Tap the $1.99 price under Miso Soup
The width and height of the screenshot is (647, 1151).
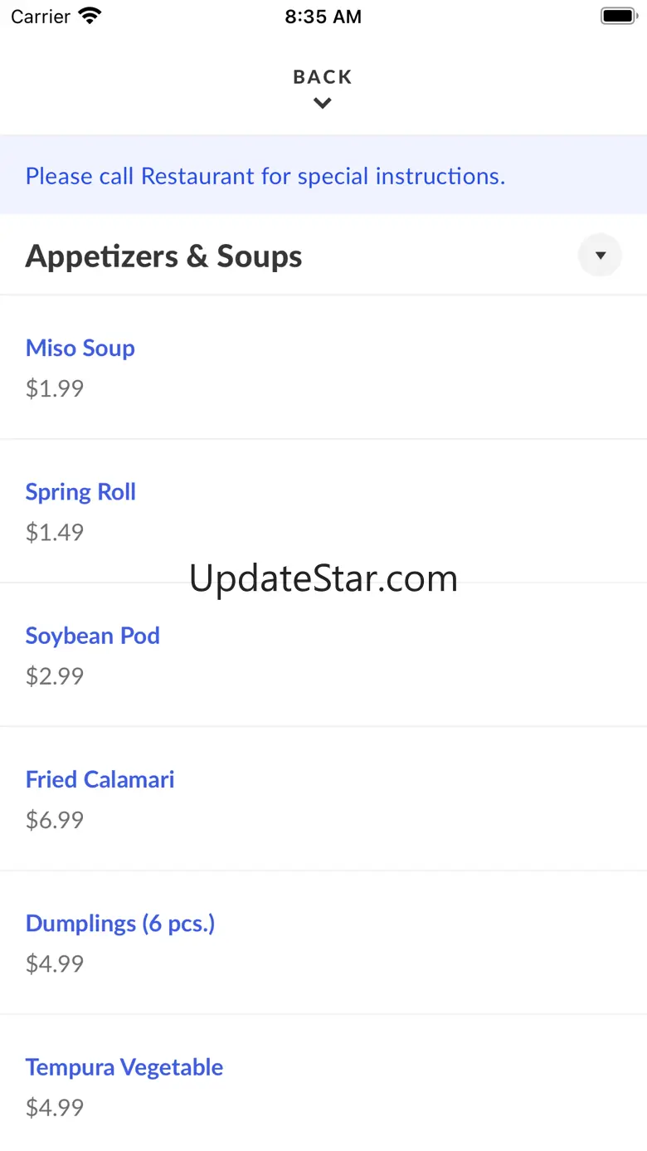[55, 388]
